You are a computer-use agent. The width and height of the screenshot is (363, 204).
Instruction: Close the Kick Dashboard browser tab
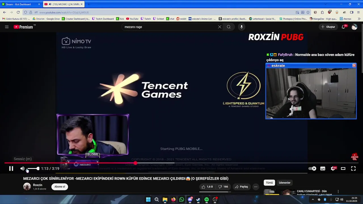(39, 4)
